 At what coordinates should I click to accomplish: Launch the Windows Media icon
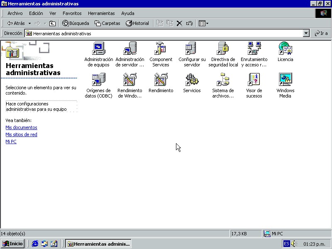pos(285,85)
